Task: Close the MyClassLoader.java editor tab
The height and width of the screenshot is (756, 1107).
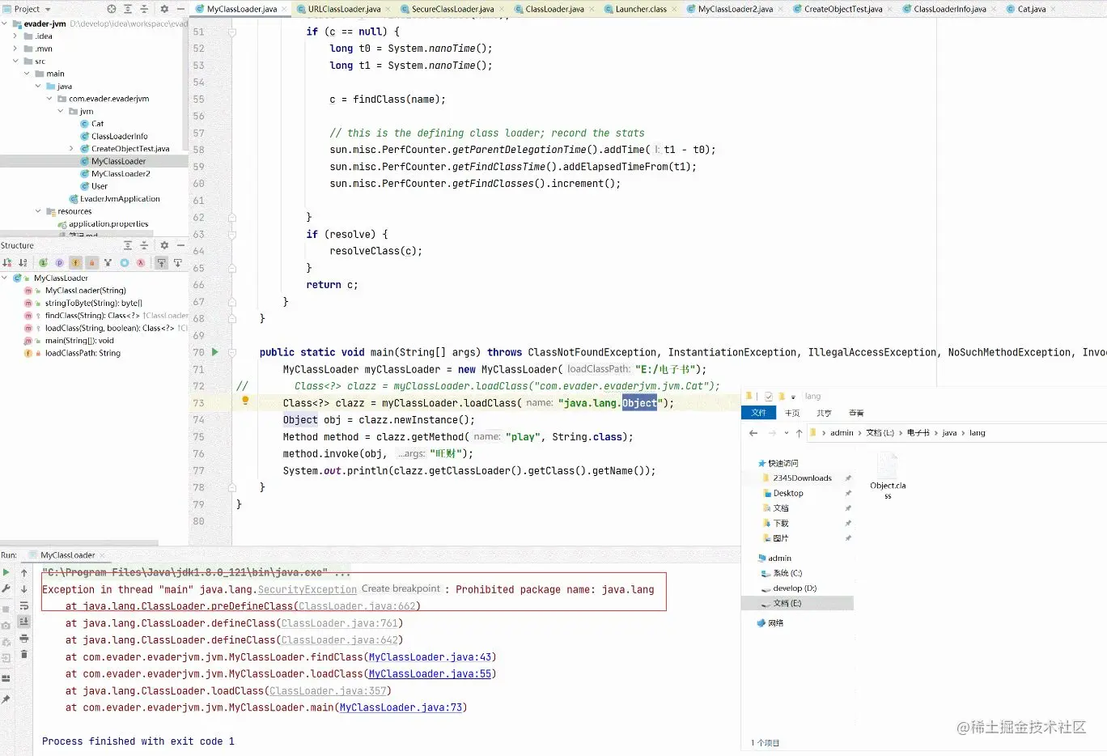Action: (284, 9)
